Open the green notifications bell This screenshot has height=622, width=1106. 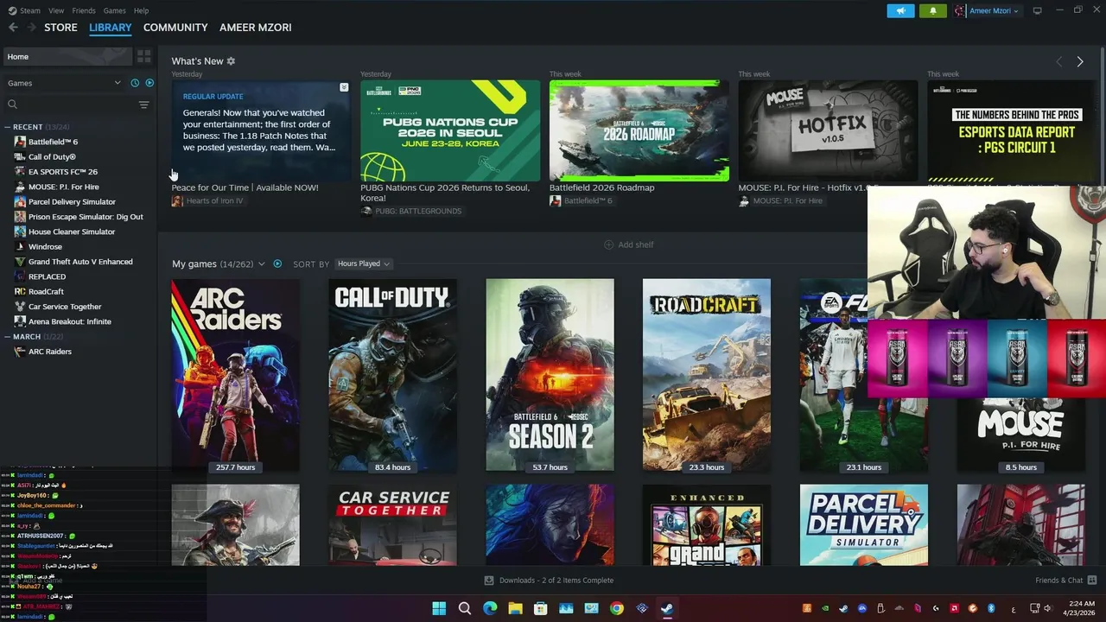click(x=932, y=11)
